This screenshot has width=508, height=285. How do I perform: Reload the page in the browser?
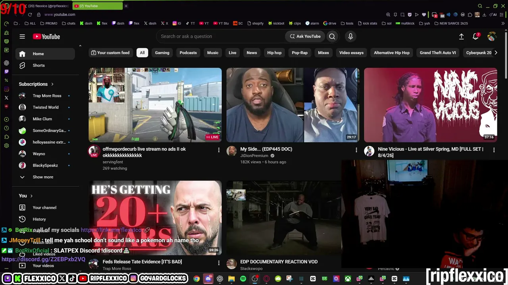[x=30, y=15]
